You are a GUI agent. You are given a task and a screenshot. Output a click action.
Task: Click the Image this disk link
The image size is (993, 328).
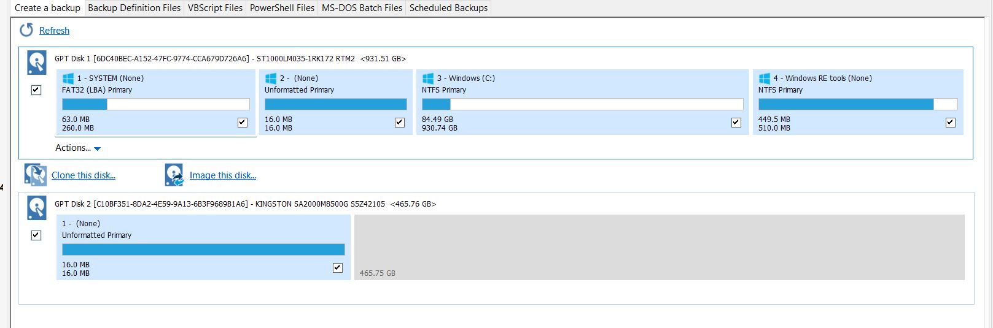[223, 175]
